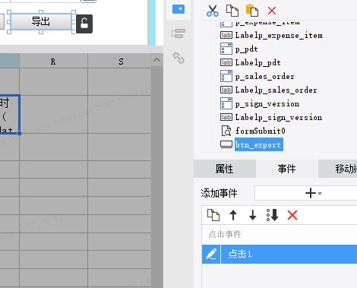357x288 pixels.
Task: Select Labelp_expense_item in widget tree
Action: tap(279, 35)
